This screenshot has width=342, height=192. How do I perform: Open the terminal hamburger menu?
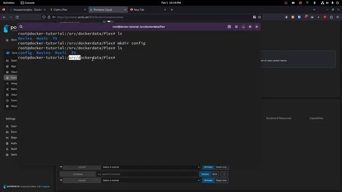click(x=236, y=27)
